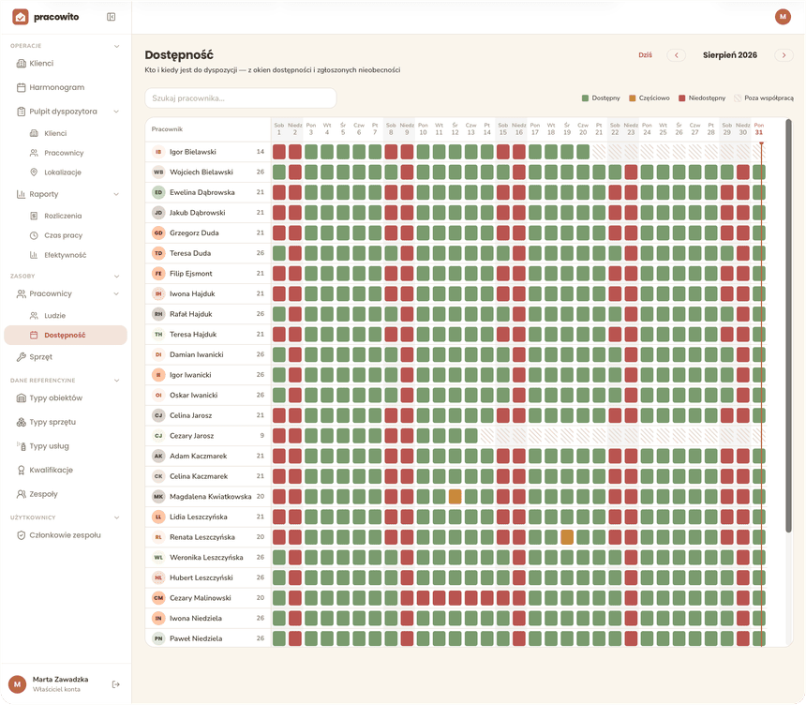This screenshot has height=705, width=806.
Task: Open Lokalizacje pin icon
Action: click(34, 172)
